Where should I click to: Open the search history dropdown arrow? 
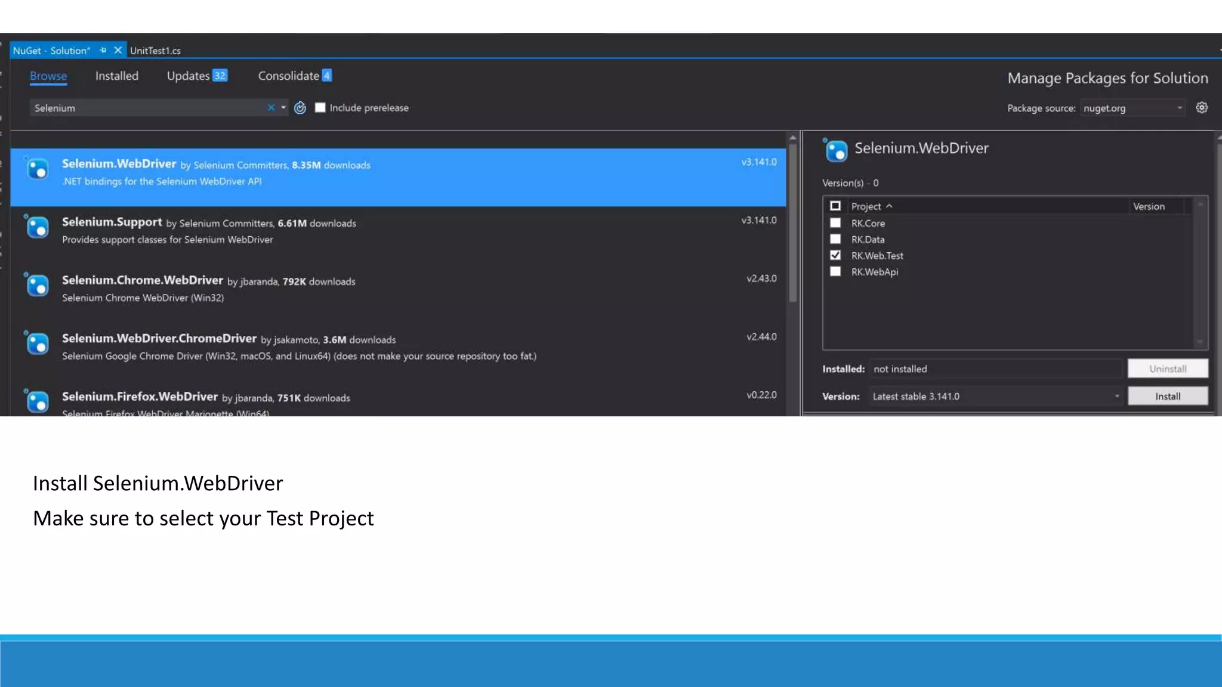click(283, 107)
